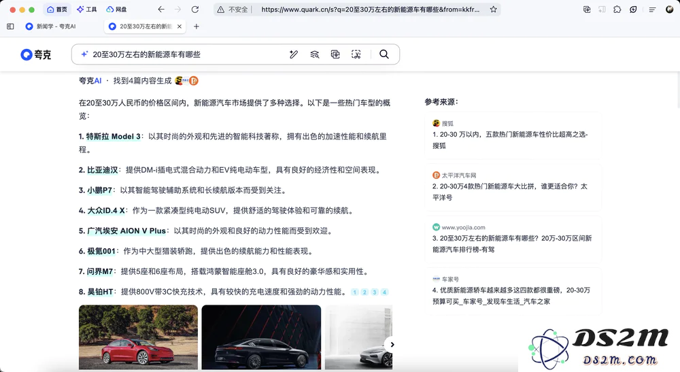The height and width of the screenshot is (372, 680).
Task: Click 广汽埃安 AION V Plus term
Action: pos(126,231)
